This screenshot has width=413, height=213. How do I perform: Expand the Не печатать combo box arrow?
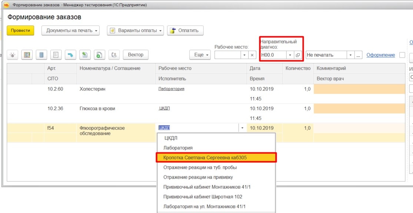click(350, 55)
